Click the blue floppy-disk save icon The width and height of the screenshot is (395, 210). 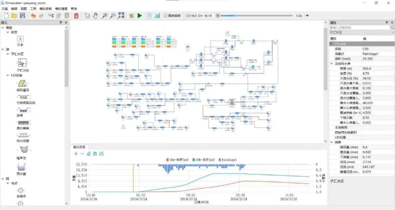point(23,16)
